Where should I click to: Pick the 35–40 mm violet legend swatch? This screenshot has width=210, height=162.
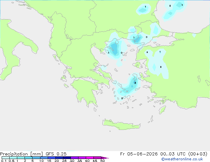click(x=82, y=158)
